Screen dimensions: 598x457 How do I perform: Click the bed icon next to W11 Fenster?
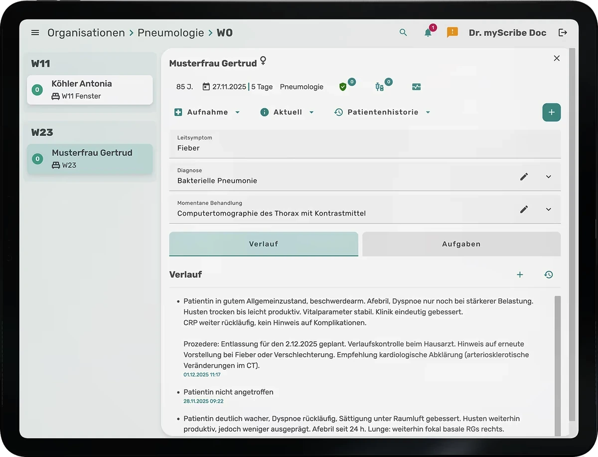56,96
